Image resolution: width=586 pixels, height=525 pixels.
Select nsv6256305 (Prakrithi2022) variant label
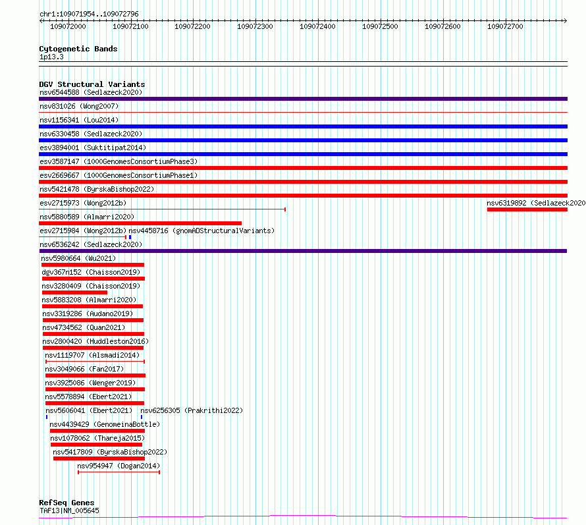pos(192,410)
